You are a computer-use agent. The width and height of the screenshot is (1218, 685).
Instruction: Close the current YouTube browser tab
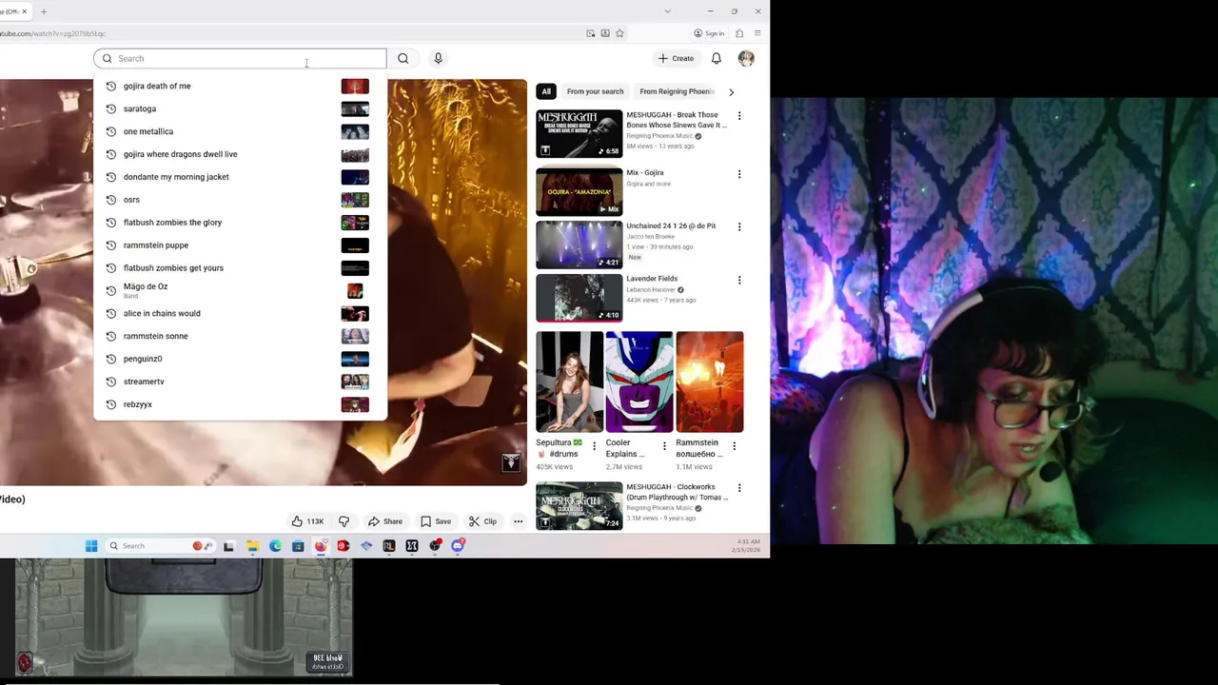coord(25,11)
